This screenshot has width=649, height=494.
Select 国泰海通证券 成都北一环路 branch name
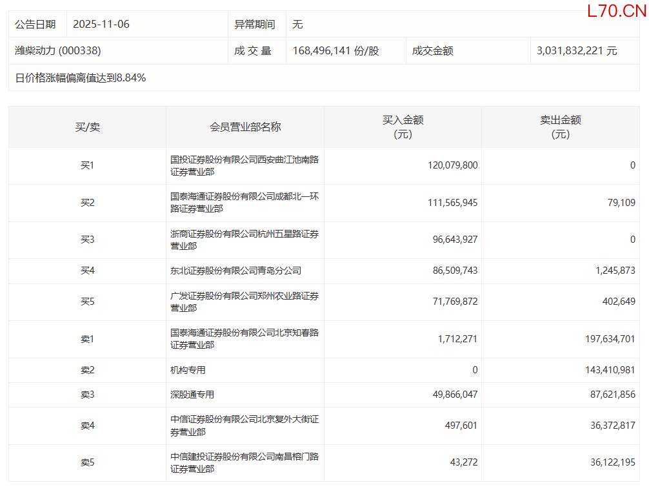coord(245,203)
